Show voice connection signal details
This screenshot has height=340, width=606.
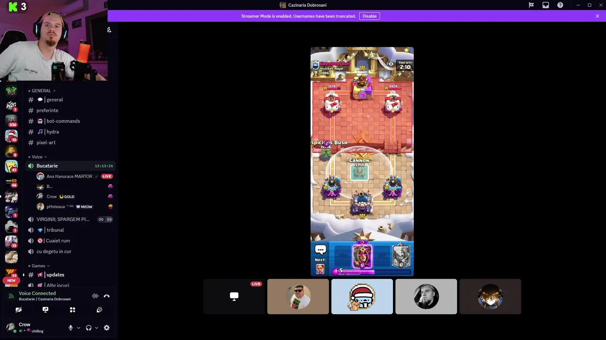(11, 296)
